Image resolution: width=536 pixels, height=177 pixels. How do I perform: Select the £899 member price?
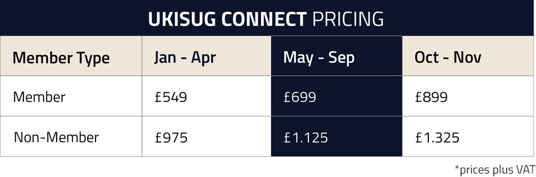click(431, 97)
